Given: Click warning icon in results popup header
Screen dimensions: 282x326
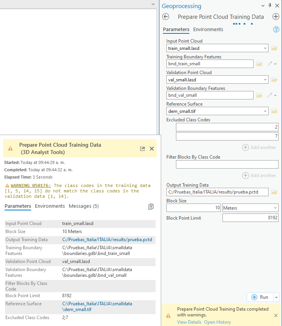Looking at the screenshot, I should (10, 149).
